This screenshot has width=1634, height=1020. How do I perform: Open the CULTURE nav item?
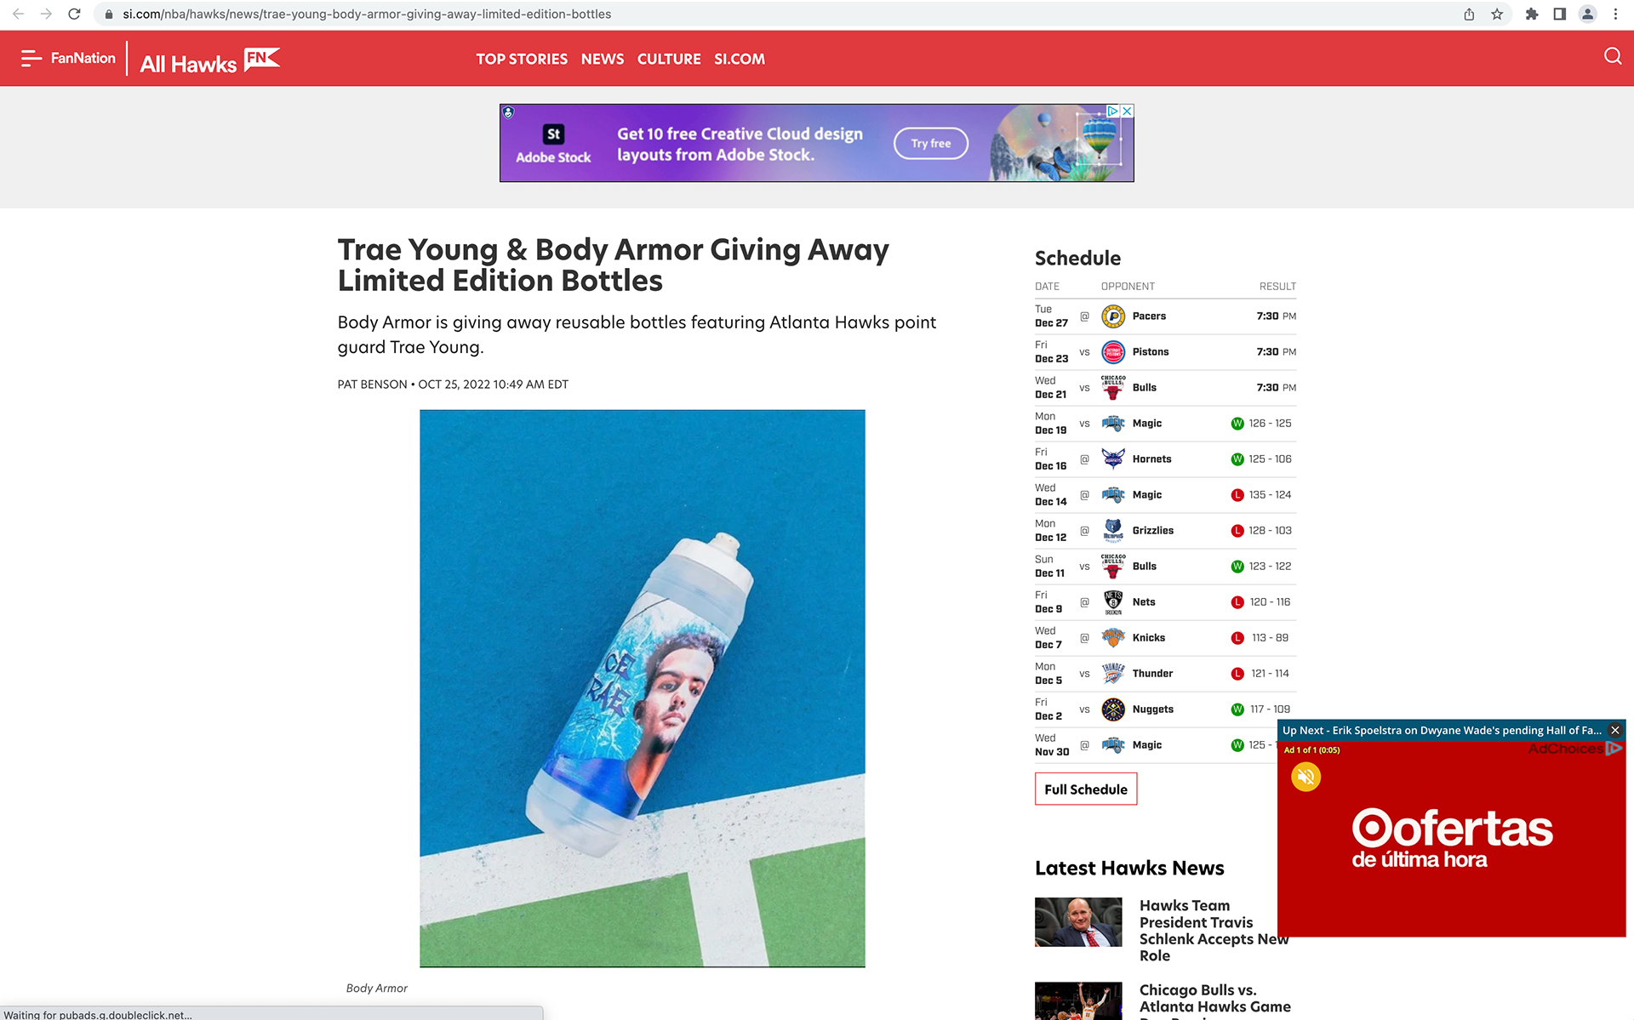(669, 59)
